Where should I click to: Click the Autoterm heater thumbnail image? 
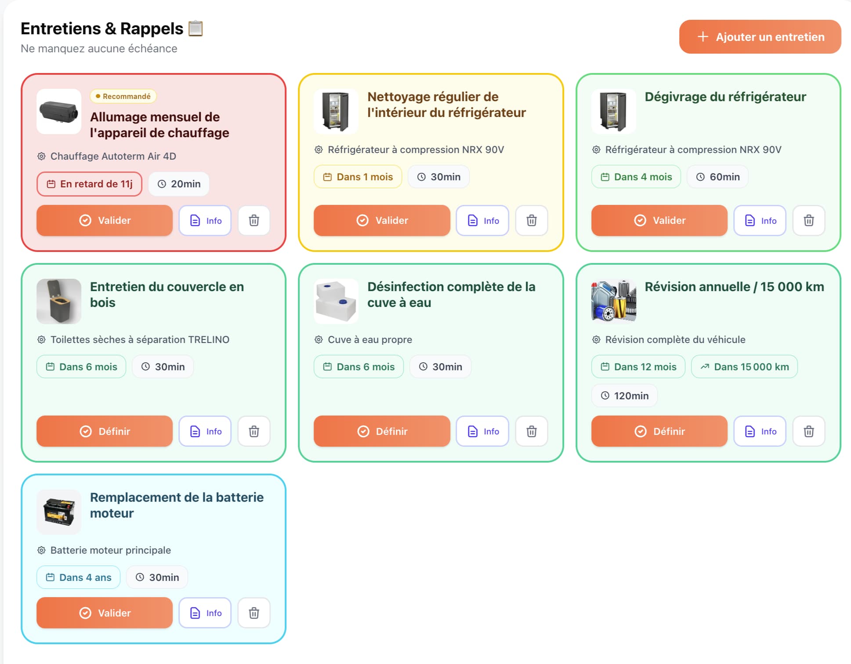click(59, 111)
